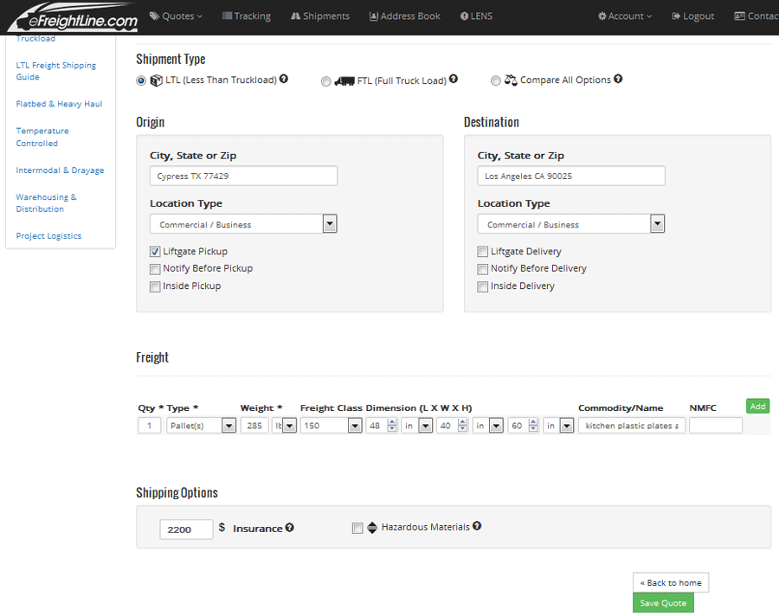Image resolution: width=779 pixels, height=616 pixels.
Task: Click the FTL truck icon
Action: click(344, 80)
